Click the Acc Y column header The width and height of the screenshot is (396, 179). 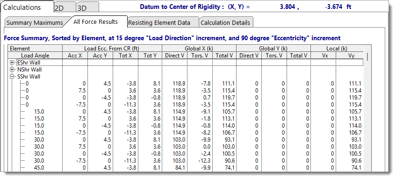click(100, 55)
